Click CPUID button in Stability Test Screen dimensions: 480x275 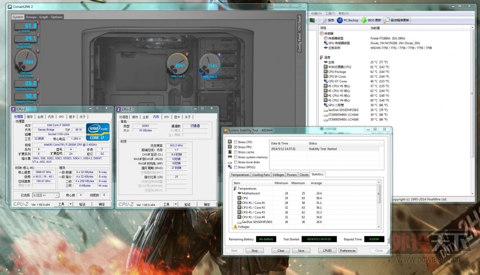(327, 251)
